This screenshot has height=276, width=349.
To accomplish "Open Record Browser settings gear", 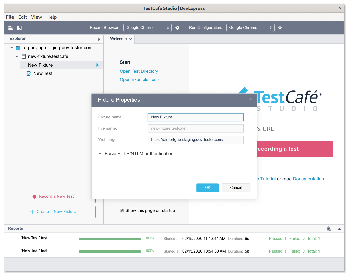I will [x=177, y=28].
